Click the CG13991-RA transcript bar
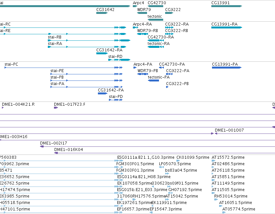This screenshot has height=214, width=275. point(227,27)
